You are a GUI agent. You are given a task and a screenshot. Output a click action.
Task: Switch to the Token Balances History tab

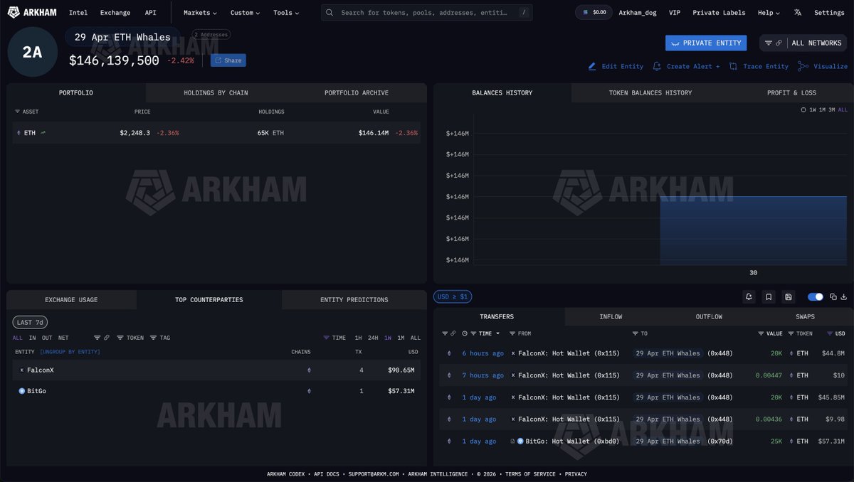pos(650,92)
